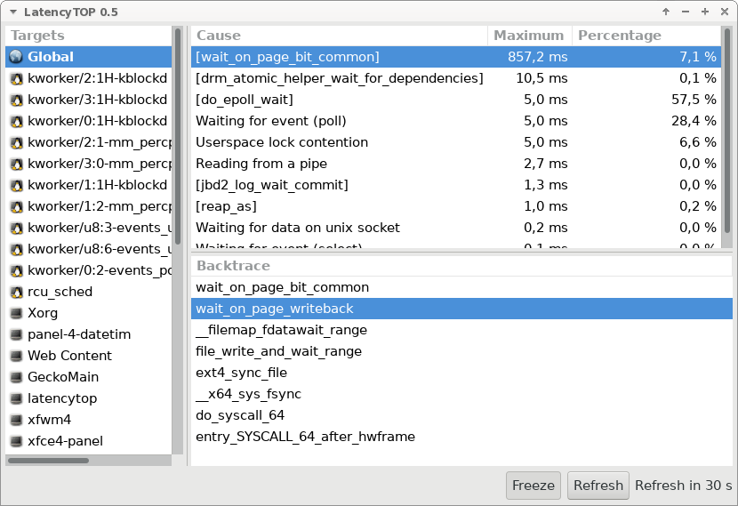The height and width of the screenshot is (506, 738).
Task: Click the Targets list horizontal scrollbar
Action: (49, 461)
